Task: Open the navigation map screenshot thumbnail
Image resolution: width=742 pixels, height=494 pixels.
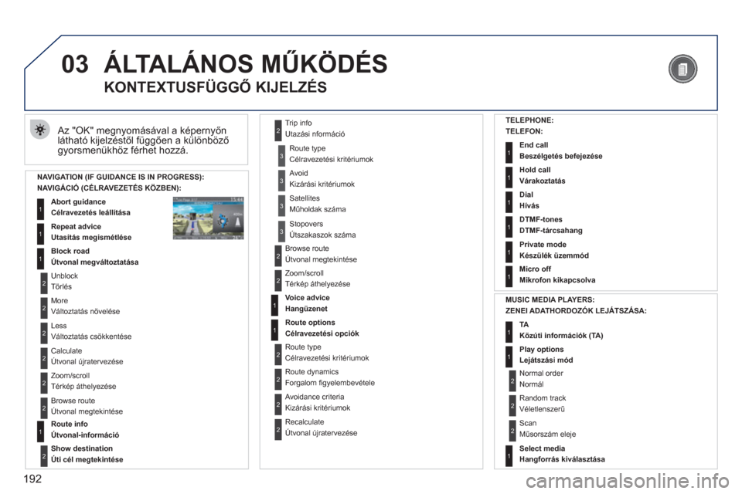Action: (x=208, y=218)
